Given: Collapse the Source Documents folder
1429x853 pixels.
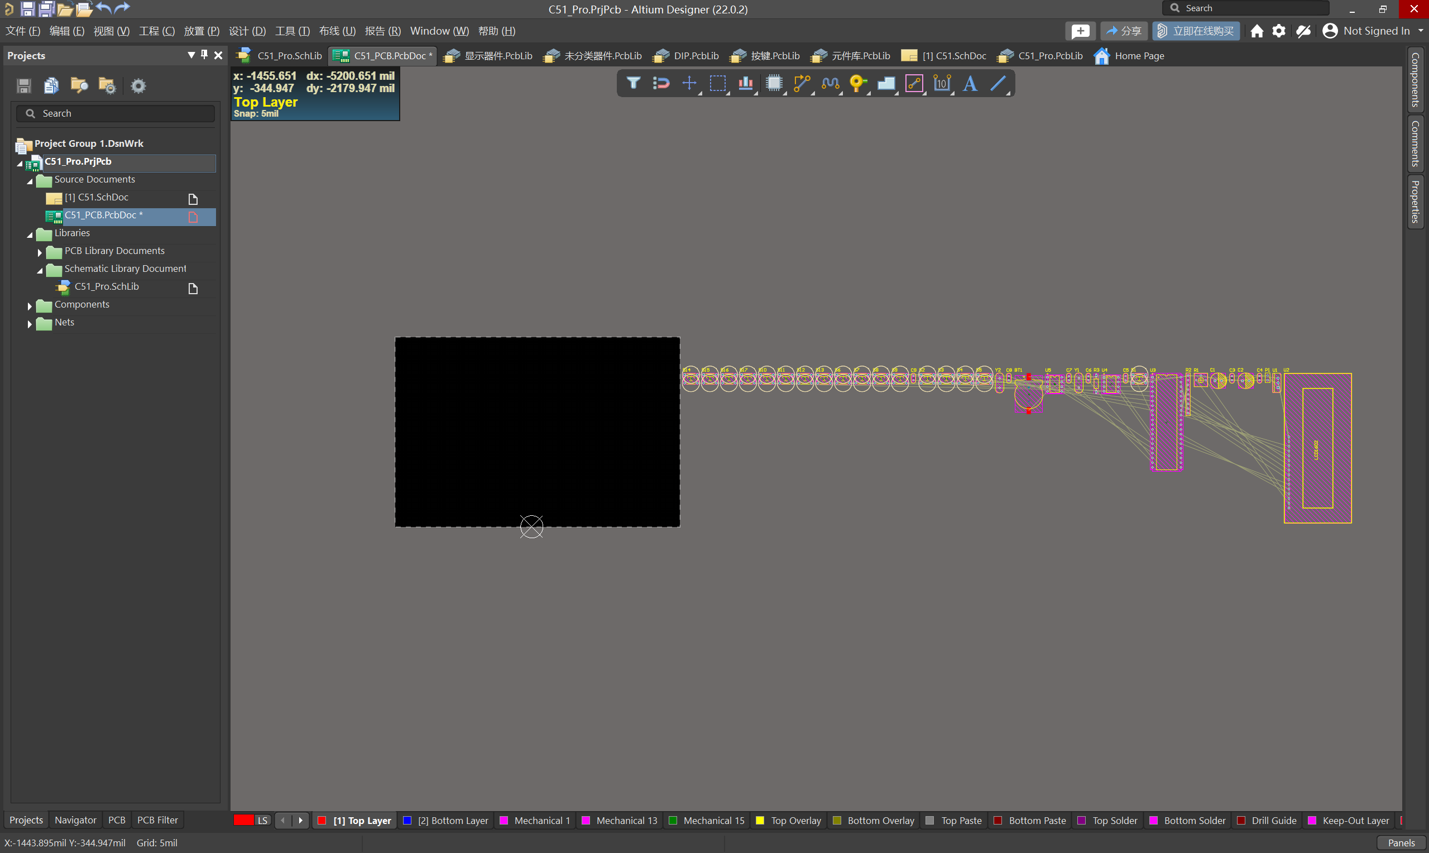Looking at the screenshot, I should (30, 181).
